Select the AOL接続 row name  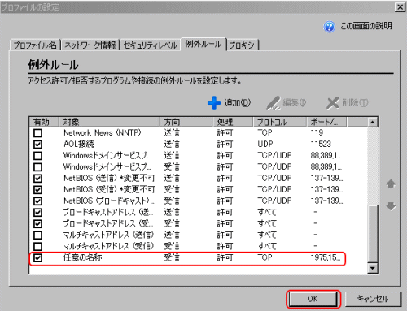click(x=79, y=144)
